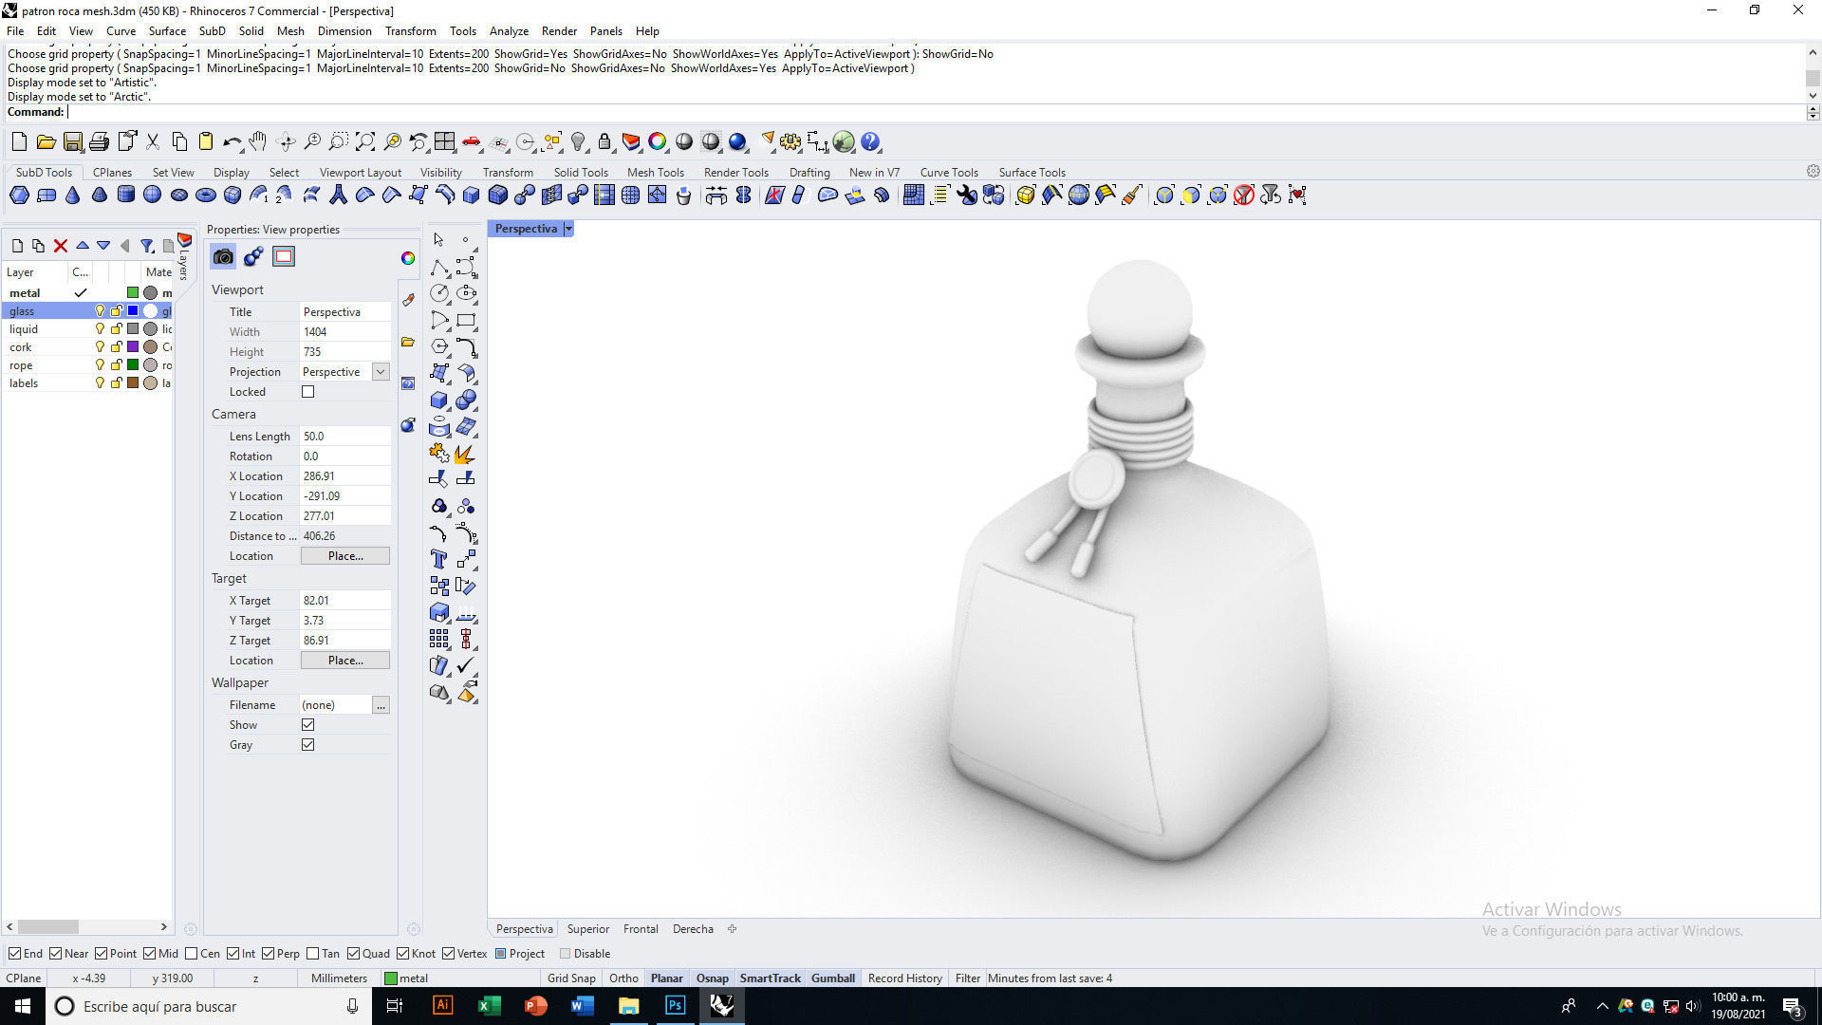The image size is (1822, 1025).
Task: Open the Help question mark icon
Action: [870, 142]
